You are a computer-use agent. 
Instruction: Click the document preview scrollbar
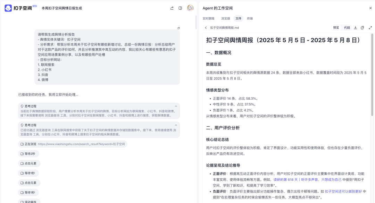pyautogui.click(x=372, y=75)
